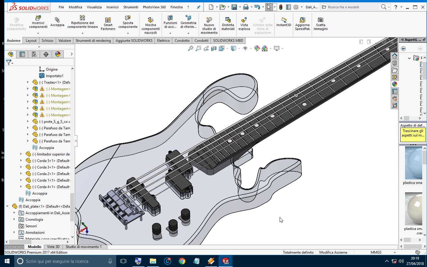Click the Print icon in top toolbar
Image resolution: width=427 pixels, height=267 pixels.
tap(246, 7)
